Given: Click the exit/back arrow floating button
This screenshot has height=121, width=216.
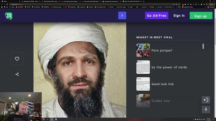Looking at the screenshot, I should [x=206, y=100].
